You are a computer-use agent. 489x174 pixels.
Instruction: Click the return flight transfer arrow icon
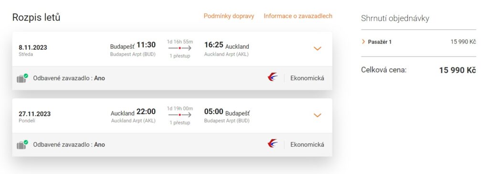tap(180, 115)
